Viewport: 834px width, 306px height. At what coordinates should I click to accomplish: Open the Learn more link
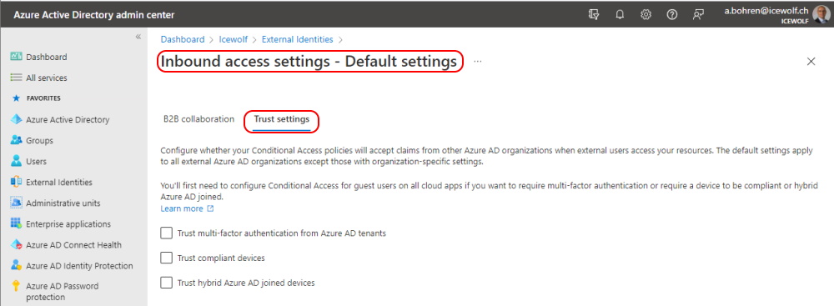coord(182,208)
